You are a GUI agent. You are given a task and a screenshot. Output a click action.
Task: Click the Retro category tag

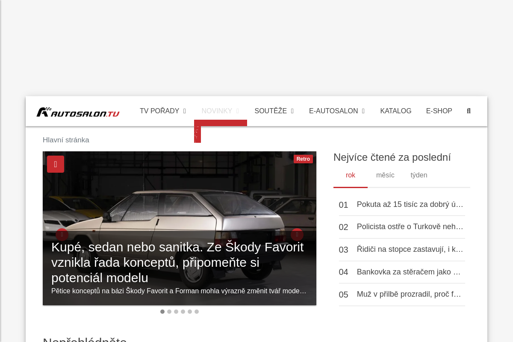tap(303, 159)
